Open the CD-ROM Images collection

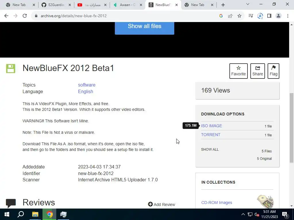(216, 203)
